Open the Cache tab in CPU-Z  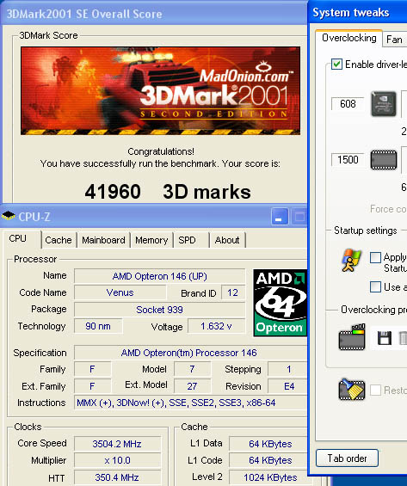coord(59,240)
